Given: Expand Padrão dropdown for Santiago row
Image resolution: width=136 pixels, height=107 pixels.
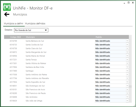Looking at the screenshot, I should point(127,71).
